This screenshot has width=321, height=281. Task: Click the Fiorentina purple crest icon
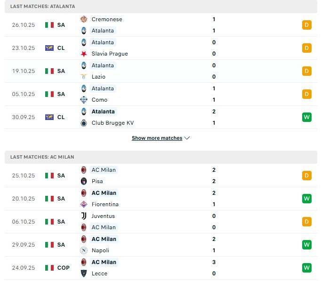point(84,204)
